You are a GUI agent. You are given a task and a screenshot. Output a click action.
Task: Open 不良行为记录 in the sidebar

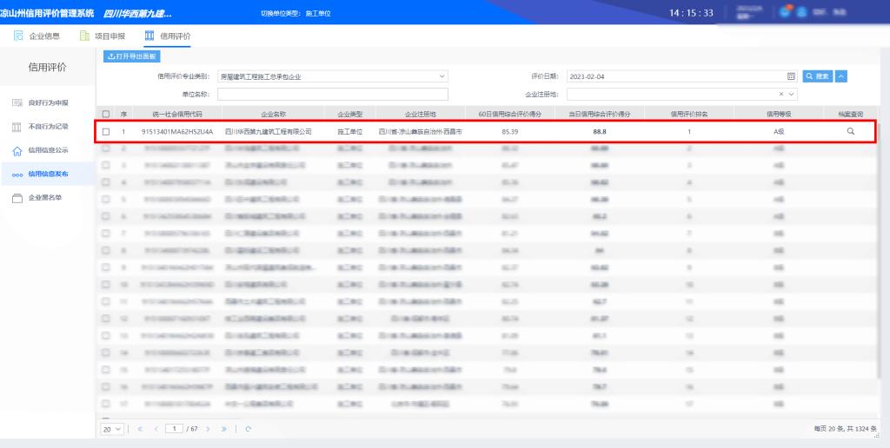(49, 127)
